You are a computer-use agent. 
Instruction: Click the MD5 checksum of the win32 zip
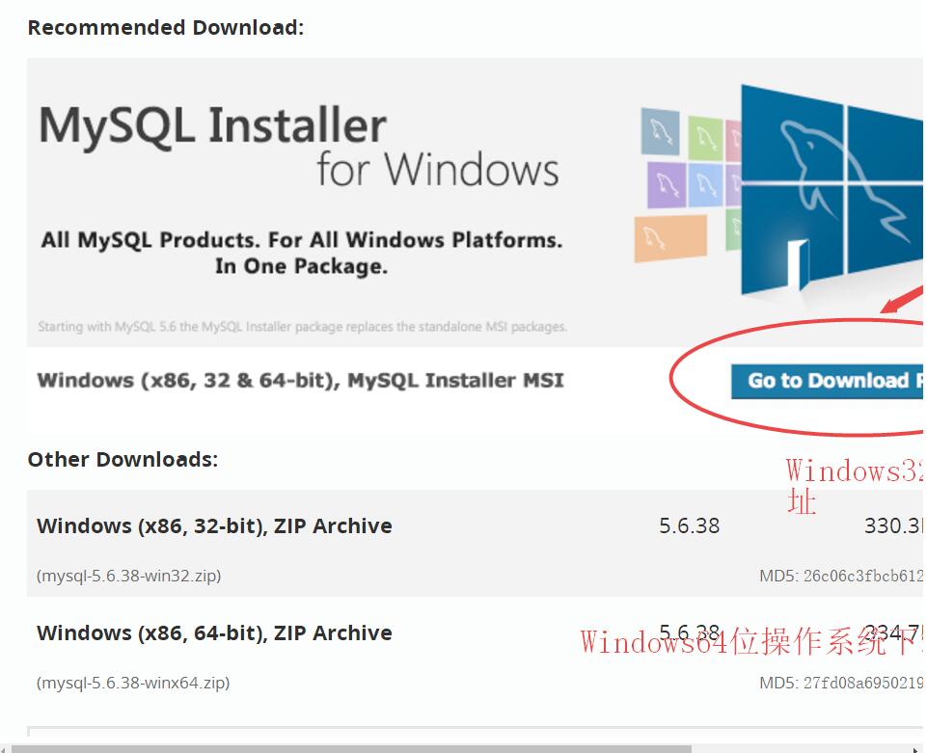[x=841, y=577]
